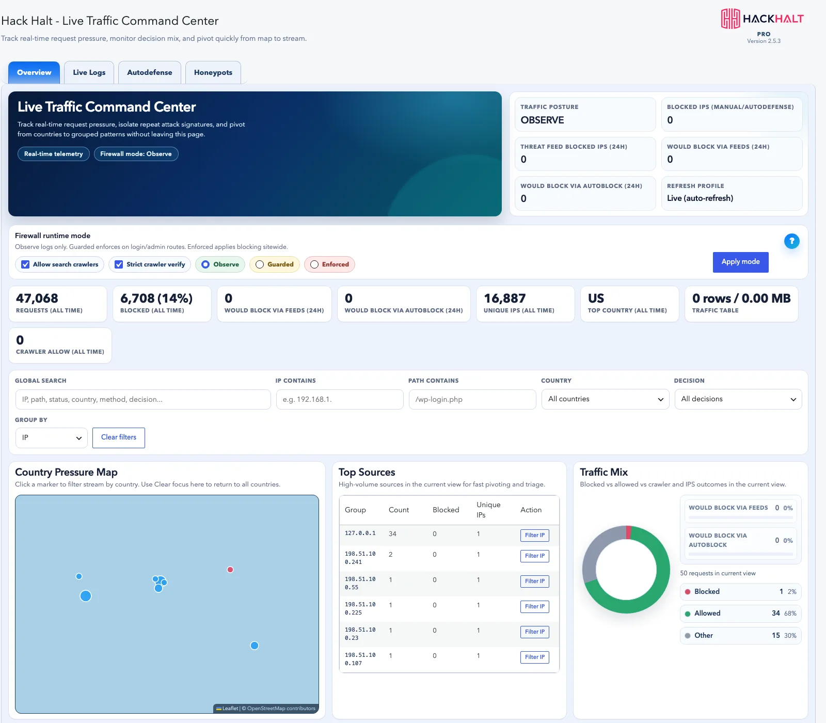The width and height of the screenshot is (826, 723).
Task: Uncheck Strict crawler verify
Action: (x=119, y=264)
